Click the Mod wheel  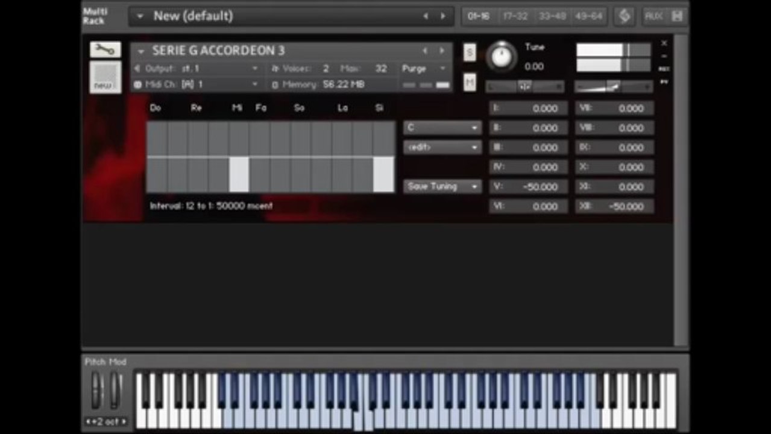click(116, 391)
